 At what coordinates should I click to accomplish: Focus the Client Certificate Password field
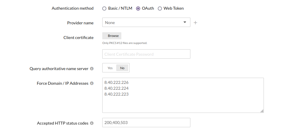146,54
